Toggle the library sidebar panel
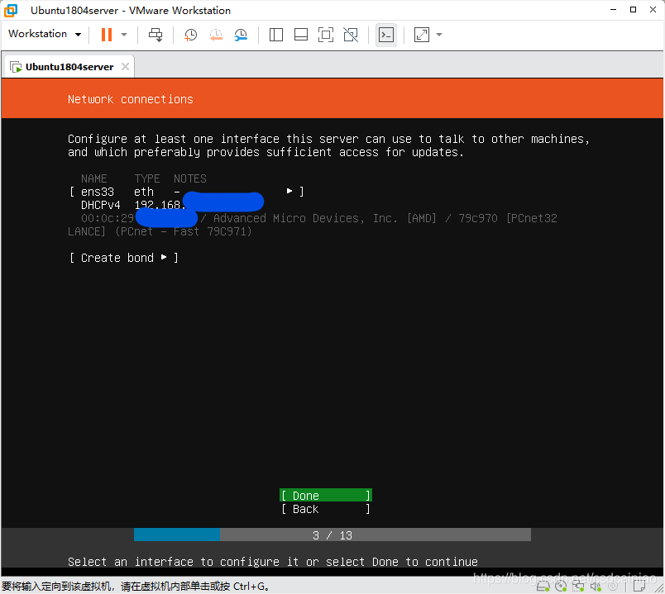This screenshot has width=665, height=594. [276, 35]
